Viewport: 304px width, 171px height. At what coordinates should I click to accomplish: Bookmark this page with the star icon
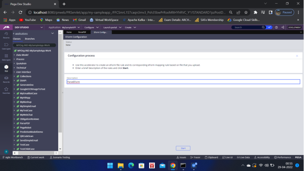[x=246, y=12]
